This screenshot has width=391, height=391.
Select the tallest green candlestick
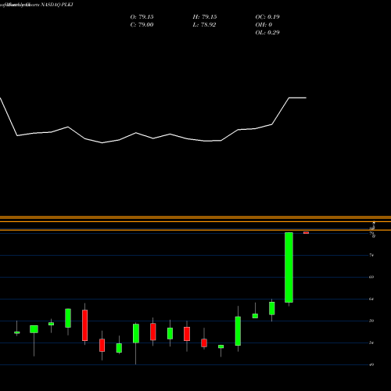[x=289, y=267]
